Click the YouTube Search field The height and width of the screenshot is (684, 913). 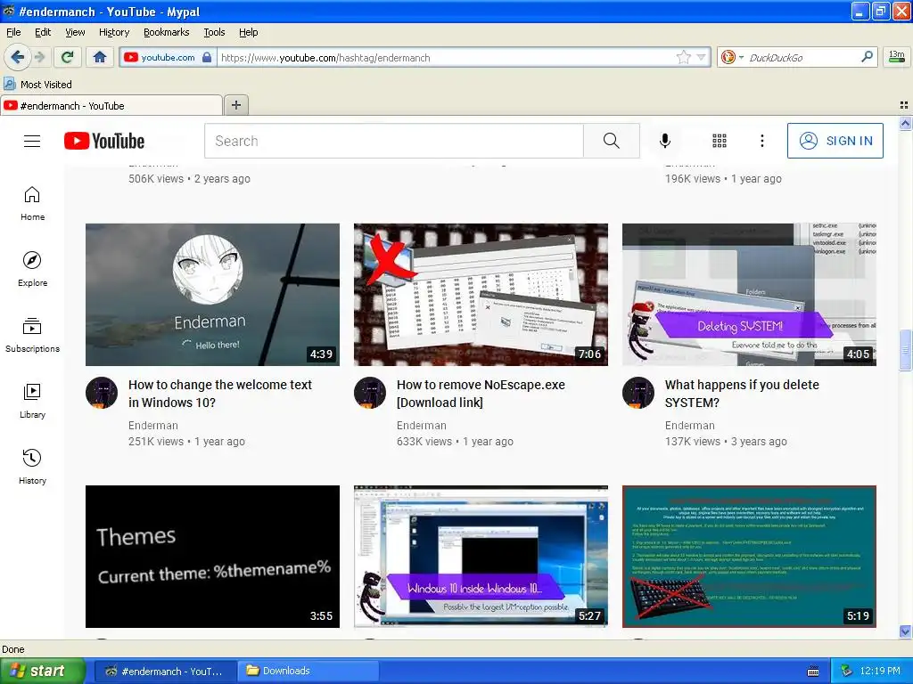pyautogui.click(x=394, y=141)
